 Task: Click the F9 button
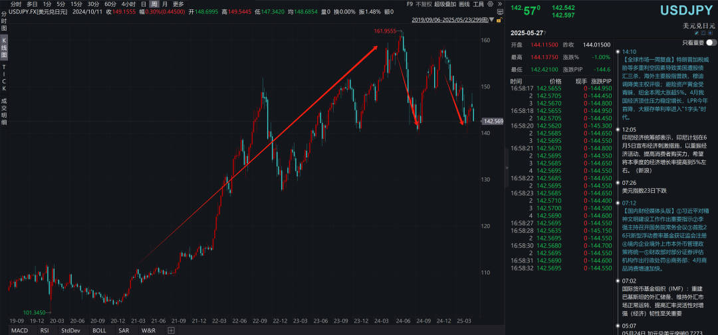pos(410,4)
